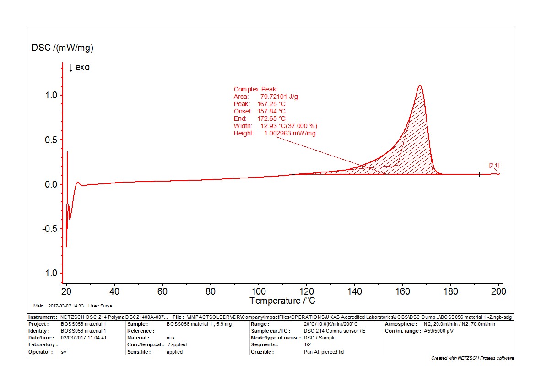Click the x-axis tick label 100

point(259,291)
